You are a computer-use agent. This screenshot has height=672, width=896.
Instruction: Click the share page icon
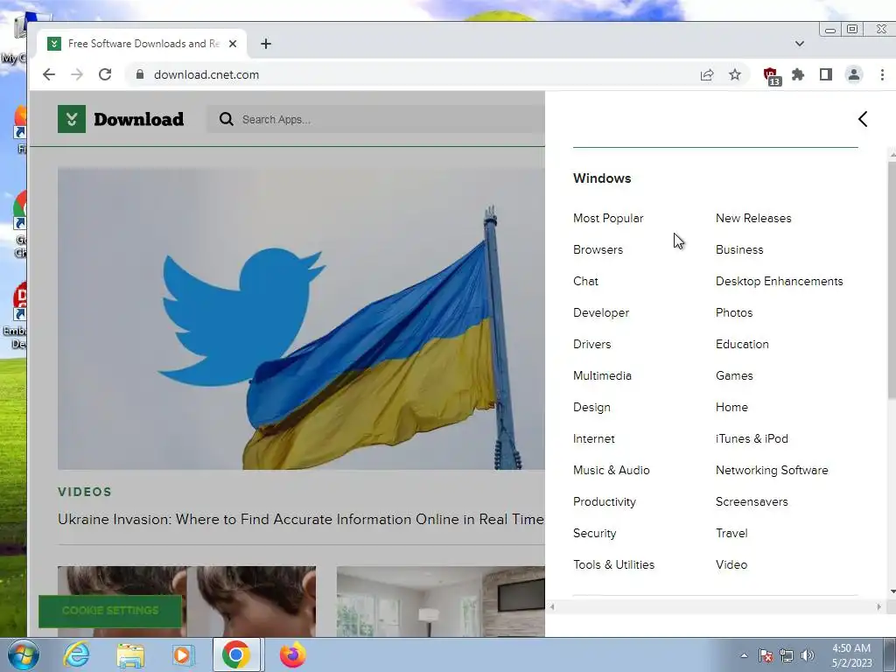click(x=707, y=75)
